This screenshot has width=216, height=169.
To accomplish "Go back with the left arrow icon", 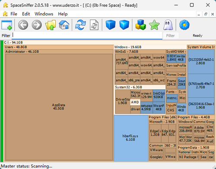I will (23, 25).
